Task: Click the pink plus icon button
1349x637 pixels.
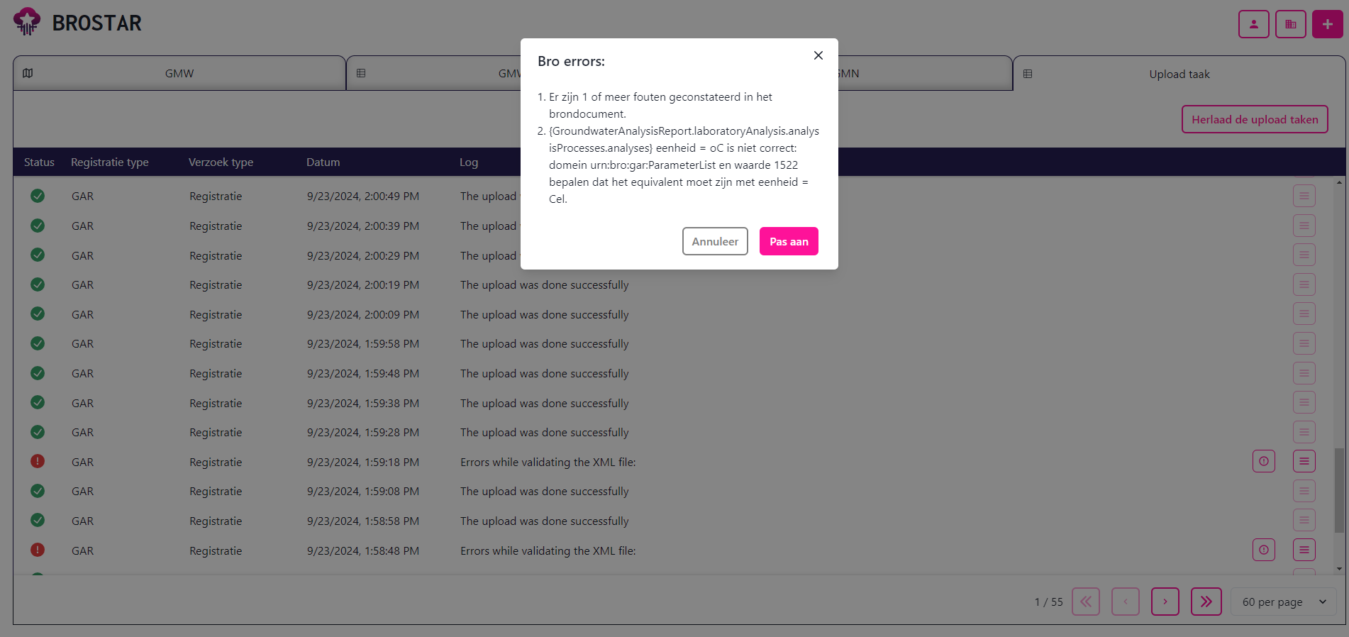Action: 1328,24
